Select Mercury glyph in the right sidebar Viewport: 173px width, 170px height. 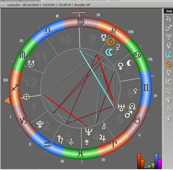tap(169, 73)
